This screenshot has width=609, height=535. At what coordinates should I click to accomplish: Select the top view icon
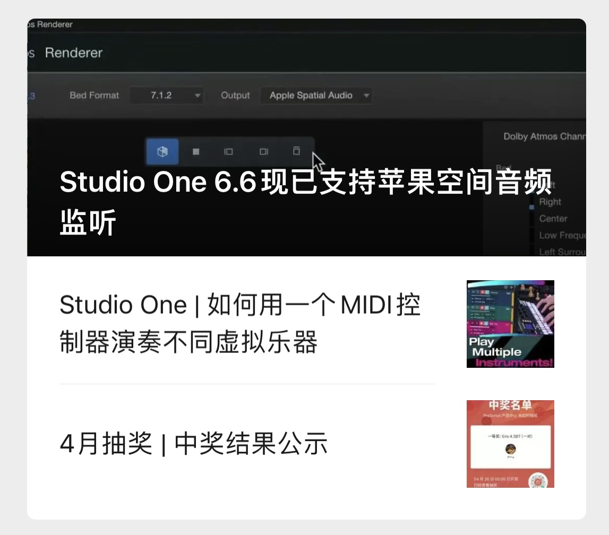pos(296,151)
